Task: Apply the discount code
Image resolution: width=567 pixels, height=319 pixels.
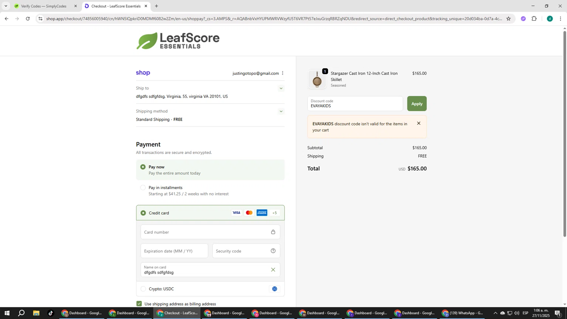Action: [x=417, y=104]
